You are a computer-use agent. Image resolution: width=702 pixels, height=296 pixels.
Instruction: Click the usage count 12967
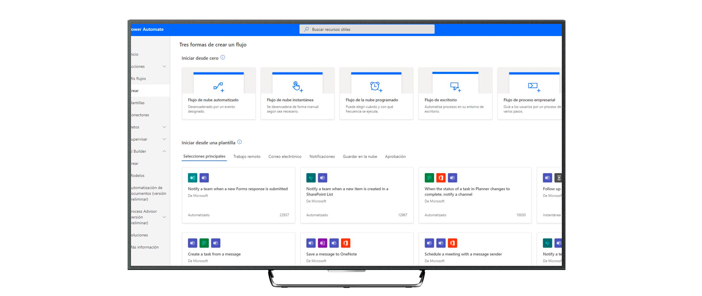(403, 215)
